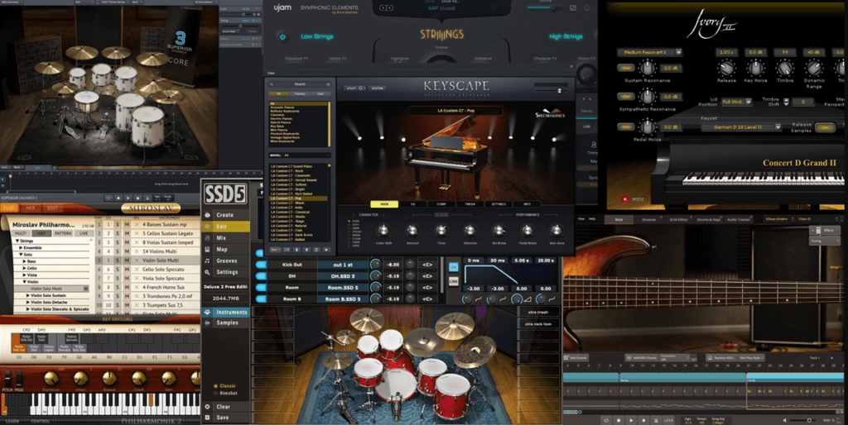Click the xtra crash slot in SSD5
Viewport: 848px width, 425px height.
click(537, 312)
